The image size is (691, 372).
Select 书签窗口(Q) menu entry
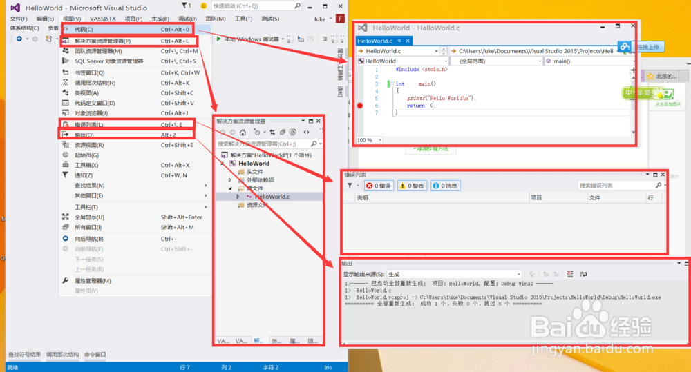tap(135, 72)
